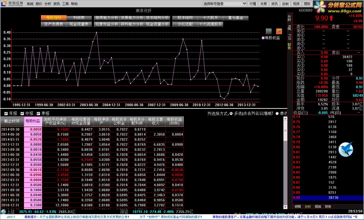Viewport: 364px width, 220px height.
Task: Open the 资产负债表 report
Action: coord(54,24)
